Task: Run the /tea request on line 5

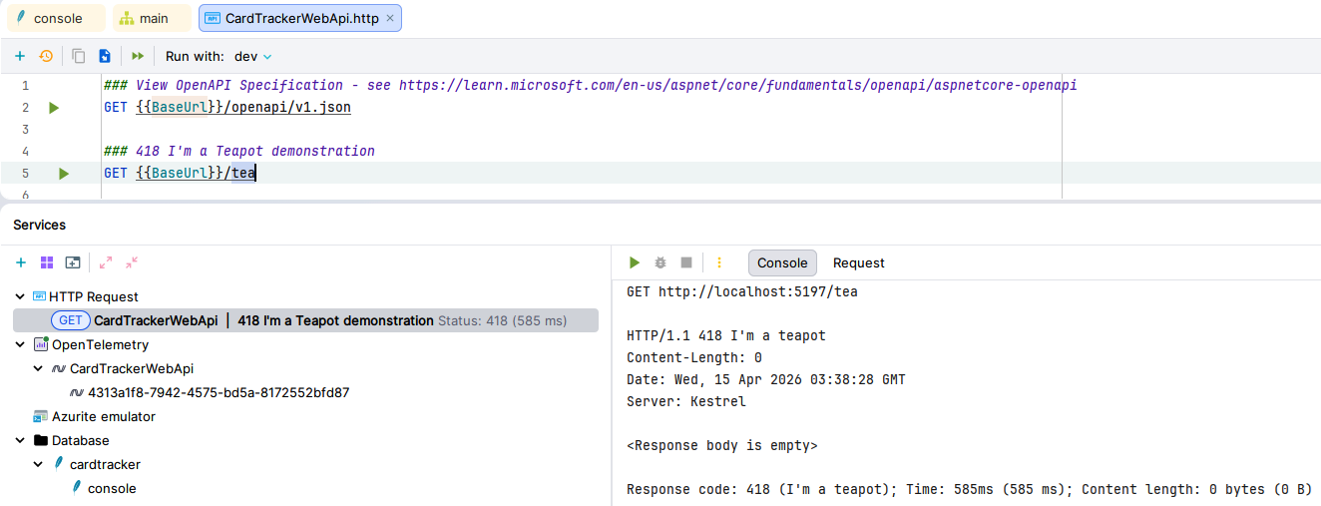Action: click(64, 174)
